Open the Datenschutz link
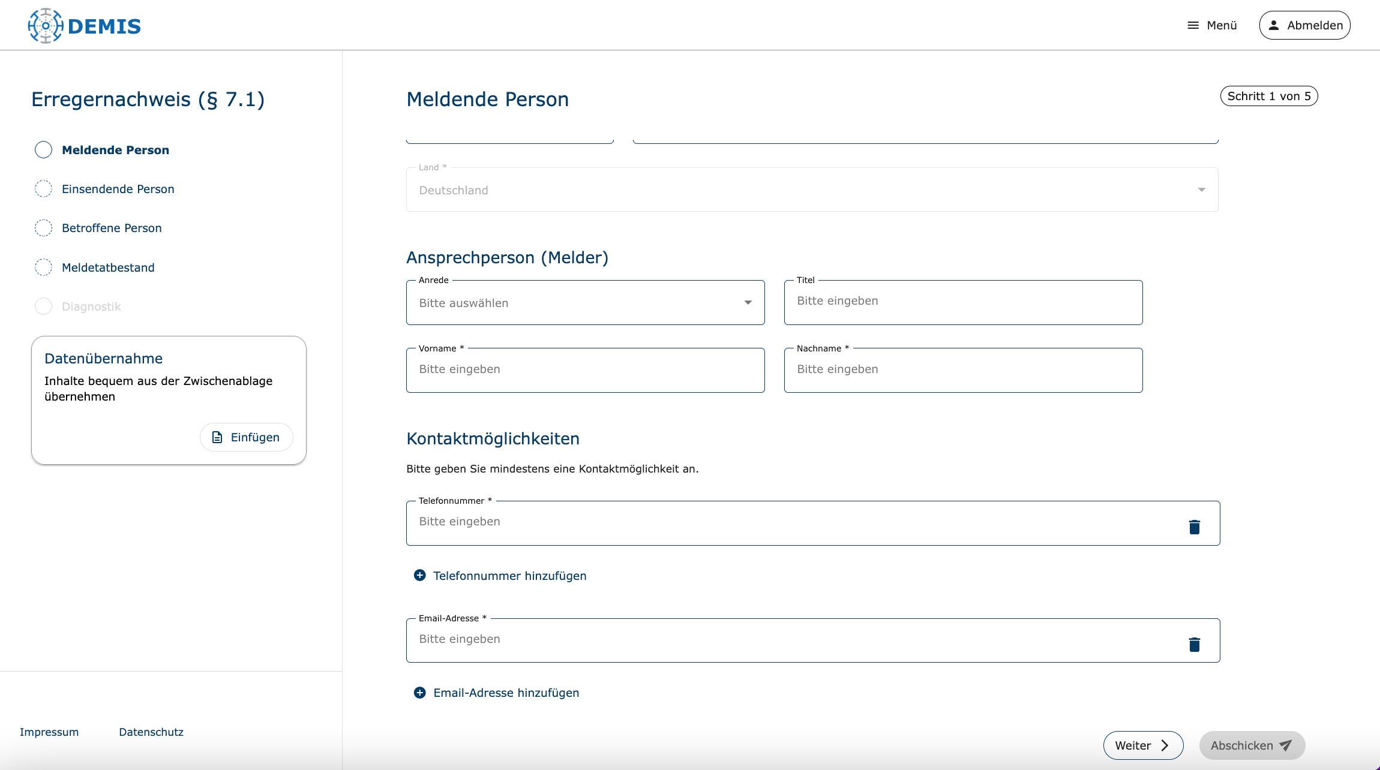The width and height of the screenshot is (1380, 770). [151, 732]
